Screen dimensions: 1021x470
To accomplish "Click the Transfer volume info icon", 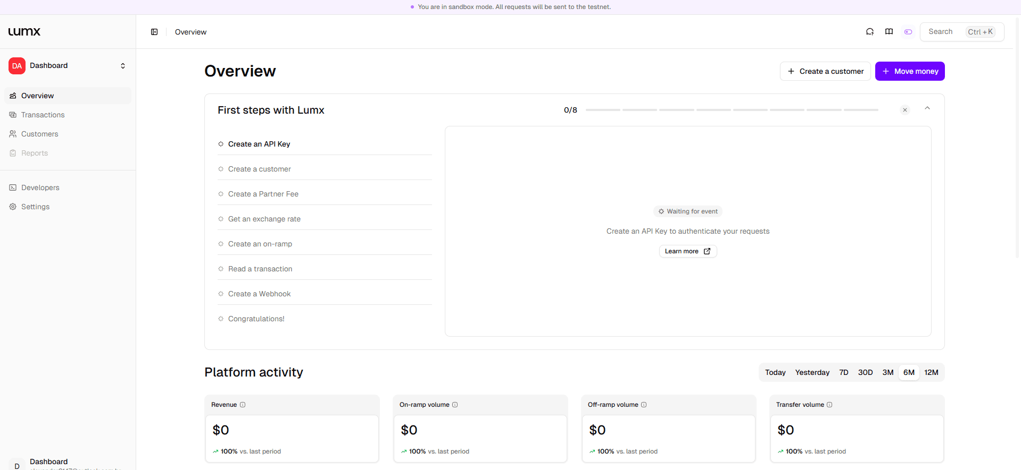I will point(829,405).
